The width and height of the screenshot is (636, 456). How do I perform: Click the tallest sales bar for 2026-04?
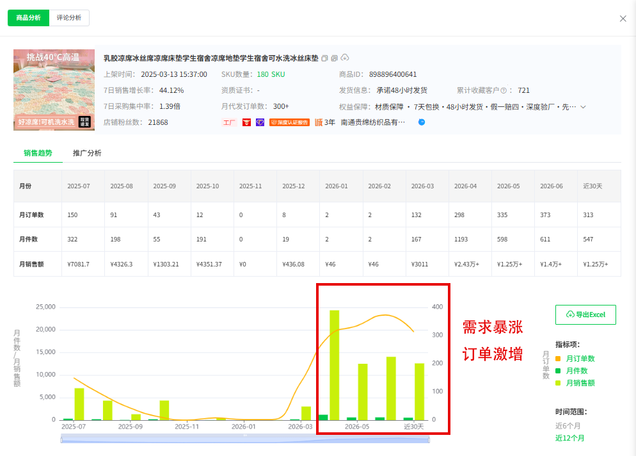(334, 365)
